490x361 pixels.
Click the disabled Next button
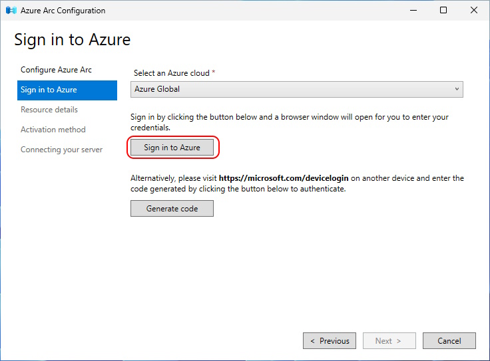(x=389, y=340)
